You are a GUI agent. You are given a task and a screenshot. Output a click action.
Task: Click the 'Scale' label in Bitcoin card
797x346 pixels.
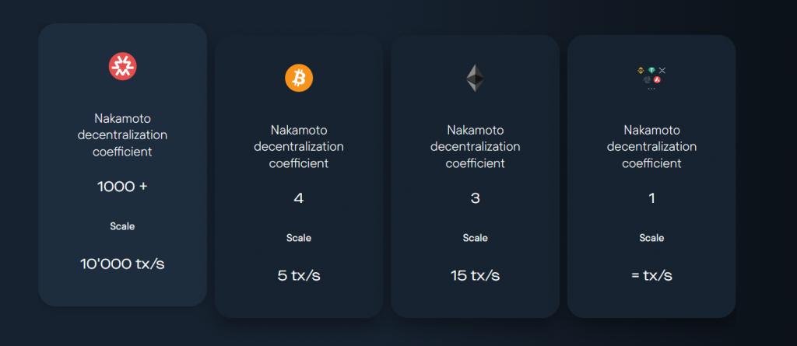coord(299,238)
